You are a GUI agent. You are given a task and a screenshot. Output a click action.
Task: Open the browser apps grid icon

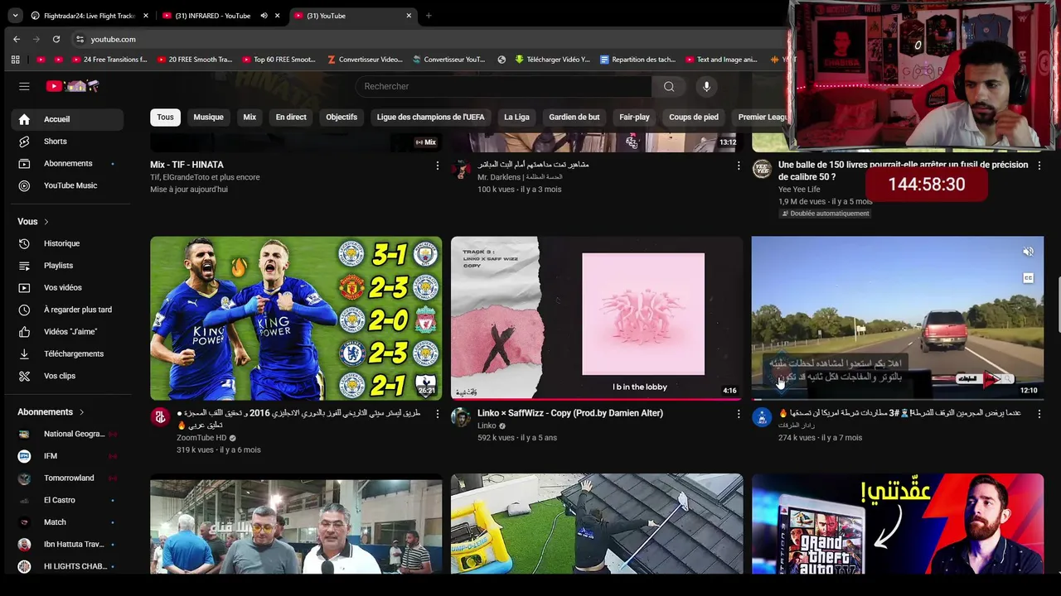click(x=15, y=60)
